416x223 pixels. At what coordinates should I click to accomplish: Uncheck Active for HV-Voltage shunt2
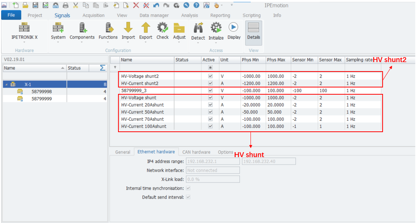[210, 76]
